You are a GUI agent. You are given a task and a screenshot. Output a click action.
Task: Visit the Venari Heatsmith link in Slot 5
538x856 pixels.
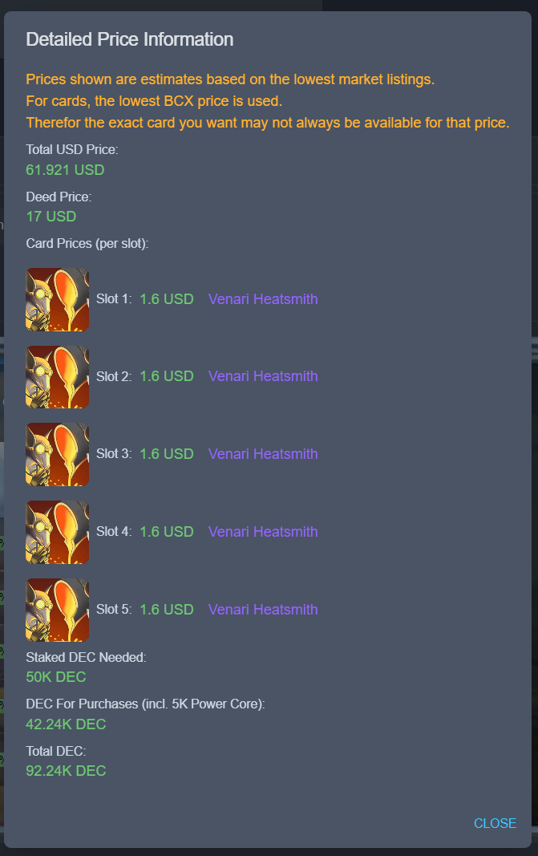pos(263,609)
